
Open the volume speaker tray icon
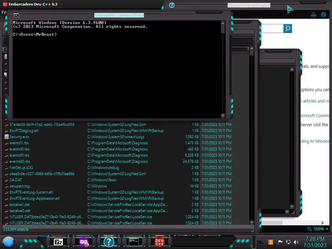pyautogui.click(x=296, y=242)
